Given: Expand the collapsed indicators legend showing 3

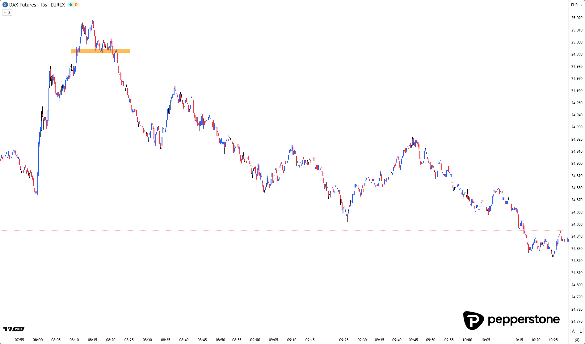Looking at the screenshot, I should coord(7,13).
